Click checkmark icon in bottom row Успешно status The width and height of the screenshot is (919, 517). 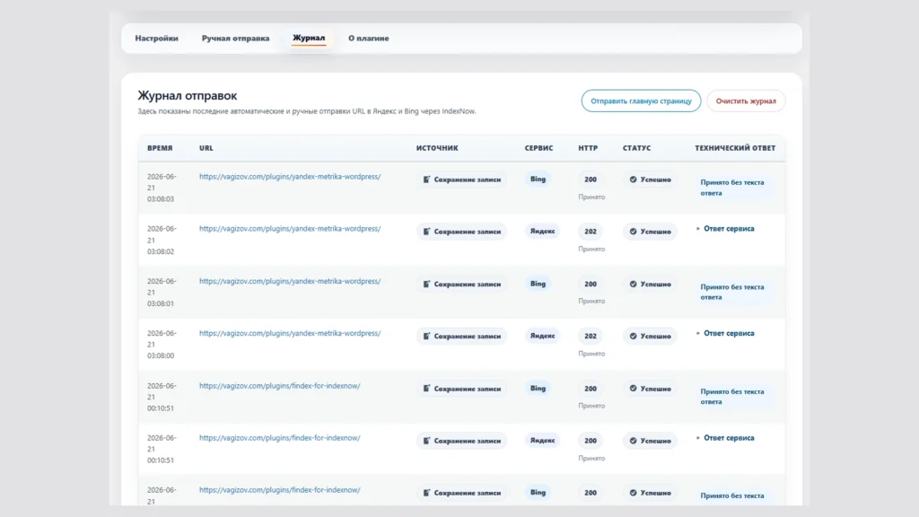coord(633,493)
